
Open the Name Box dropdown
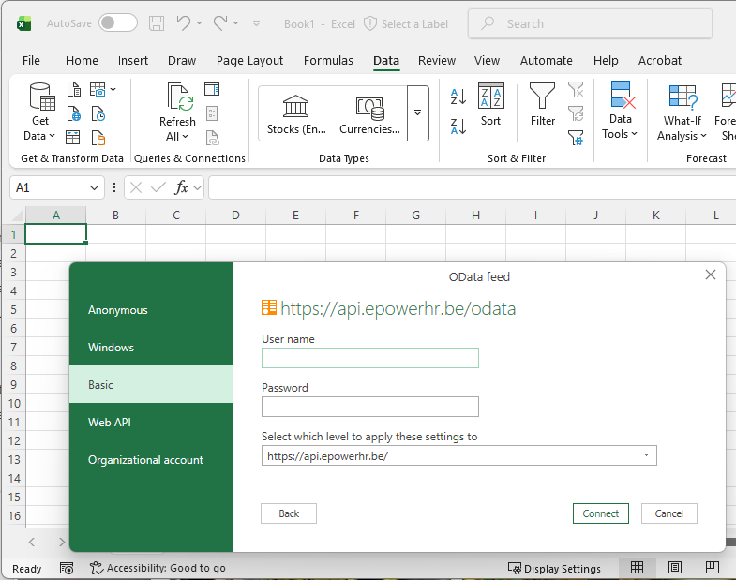pyautogui.click(x=94, y=187)
